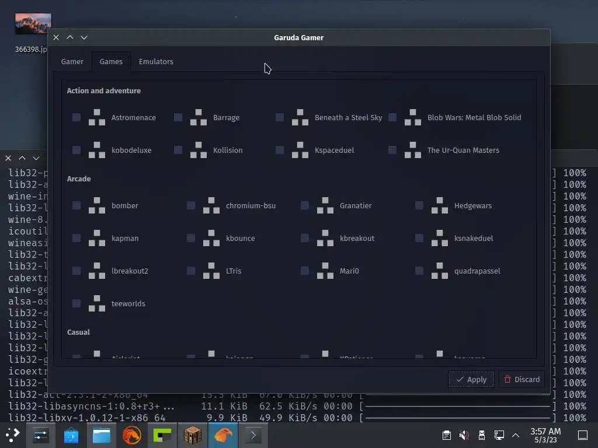
Task: Click the kbreakout package icon
Action: [x=325, y=238]
